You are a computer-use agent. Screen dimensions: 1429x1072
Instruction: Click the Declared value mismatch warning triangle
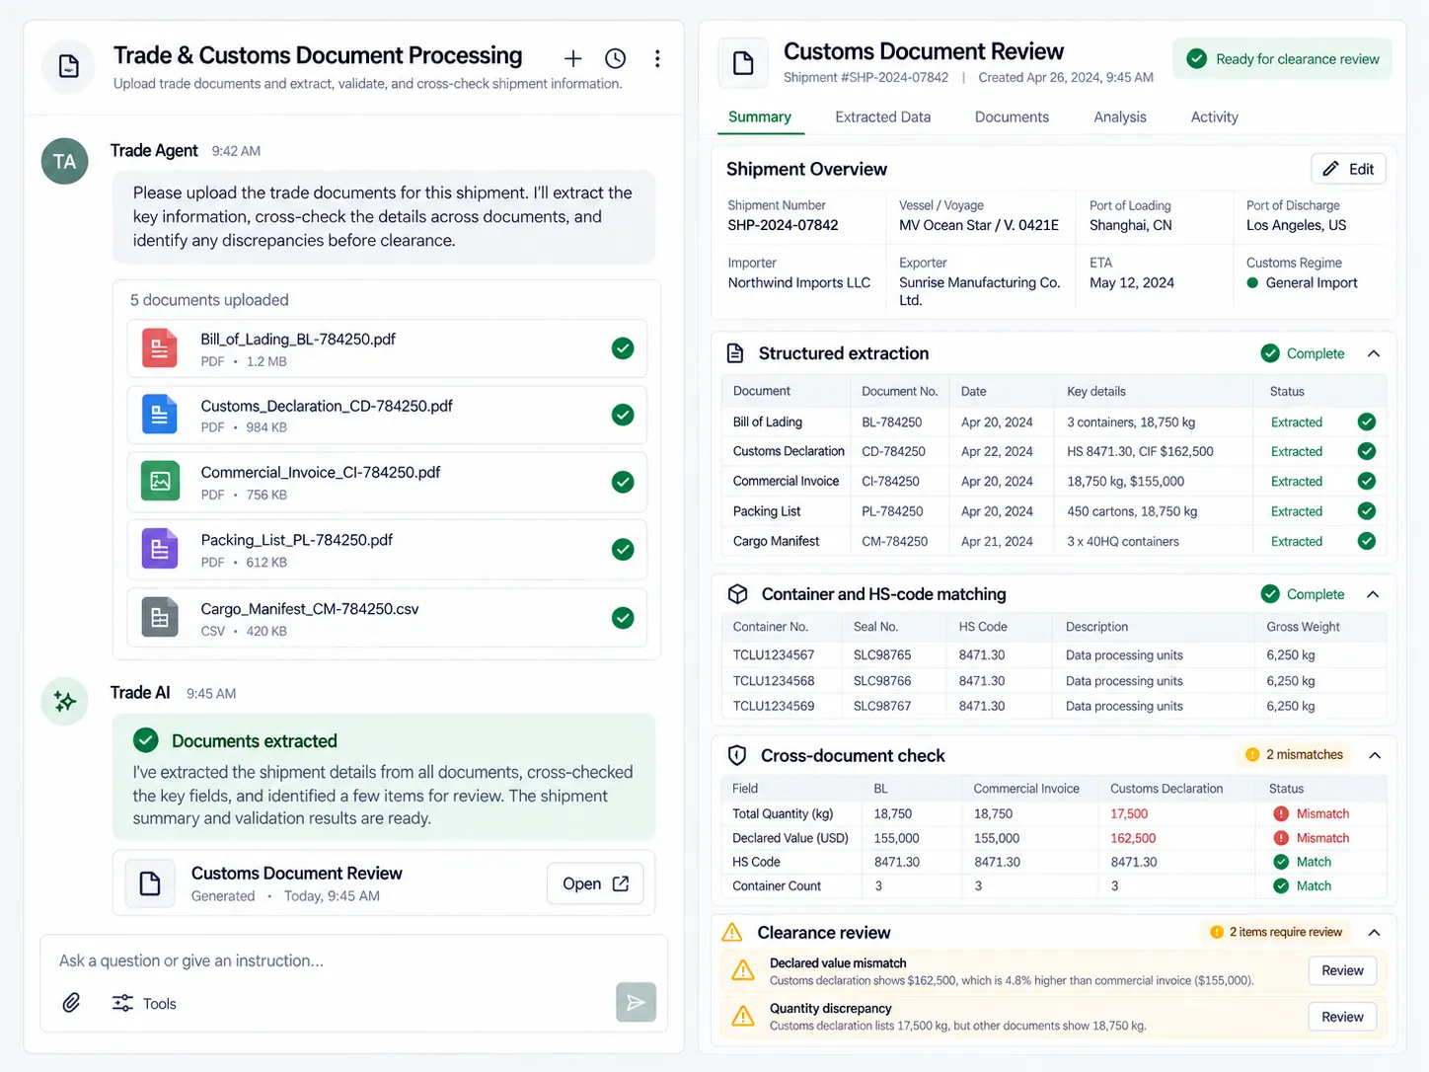tap(743, 970)
